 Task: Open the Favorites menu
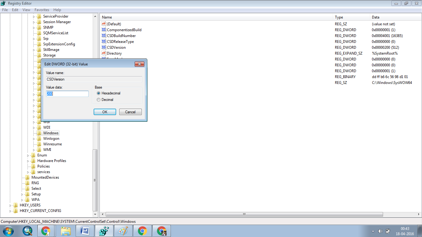click(42, 10)
